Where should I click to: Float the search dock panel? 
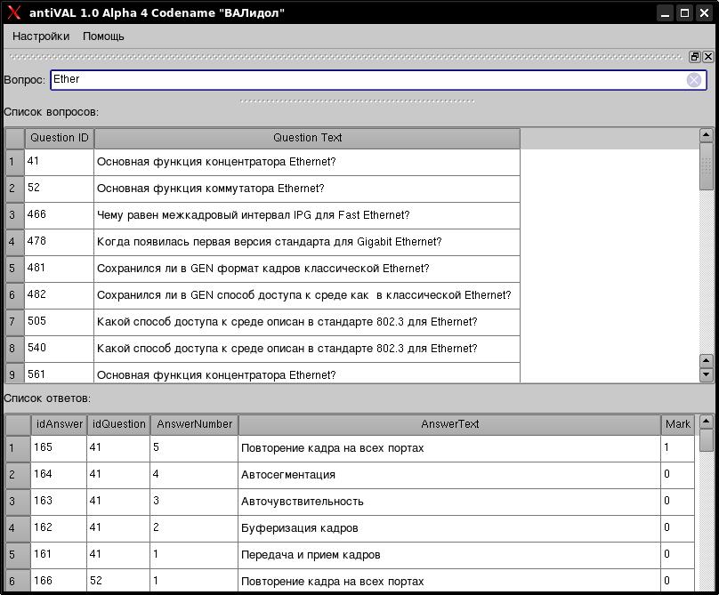(x=695, y=56)
